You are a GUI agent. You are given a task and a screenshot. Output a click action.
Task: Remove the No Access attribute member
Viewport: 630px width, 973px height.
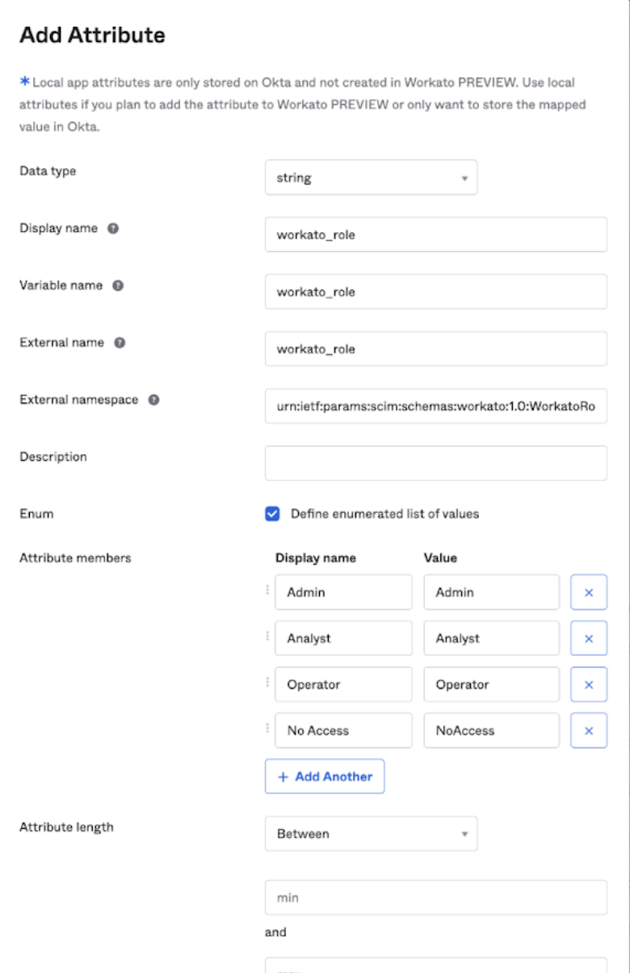(x=589, y=731)
